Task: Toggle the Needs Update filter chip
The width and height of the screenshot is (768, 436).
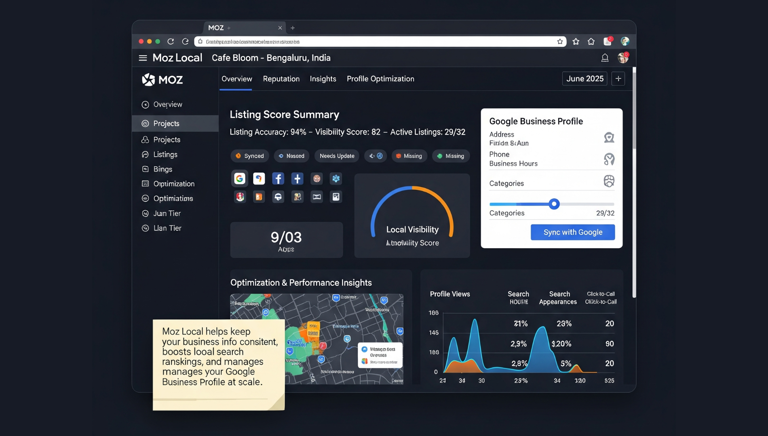Action: (x=337, y=156)
